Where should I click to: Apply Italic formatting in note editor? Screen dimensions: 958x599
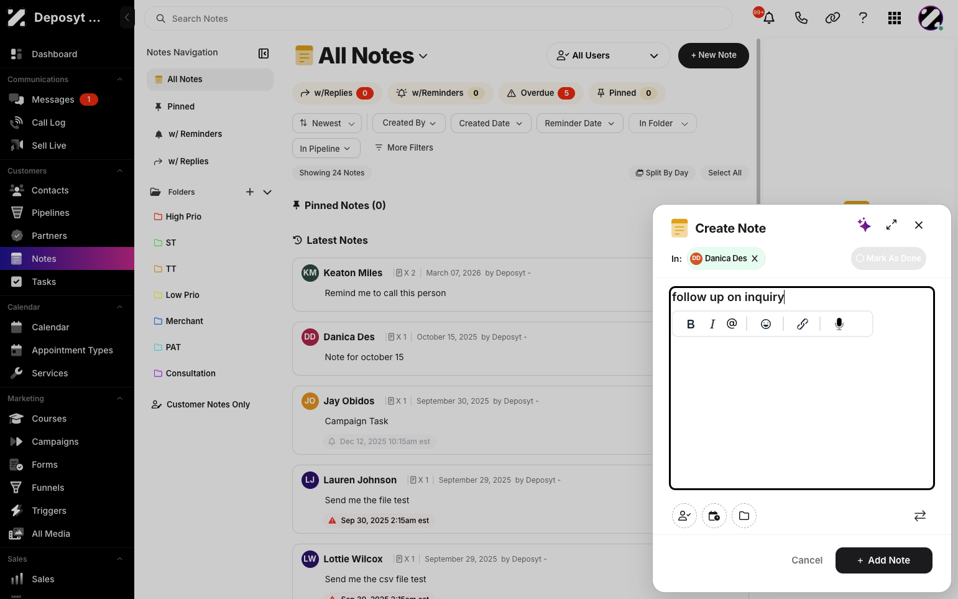pyautogui.click(x=712, y=324)
